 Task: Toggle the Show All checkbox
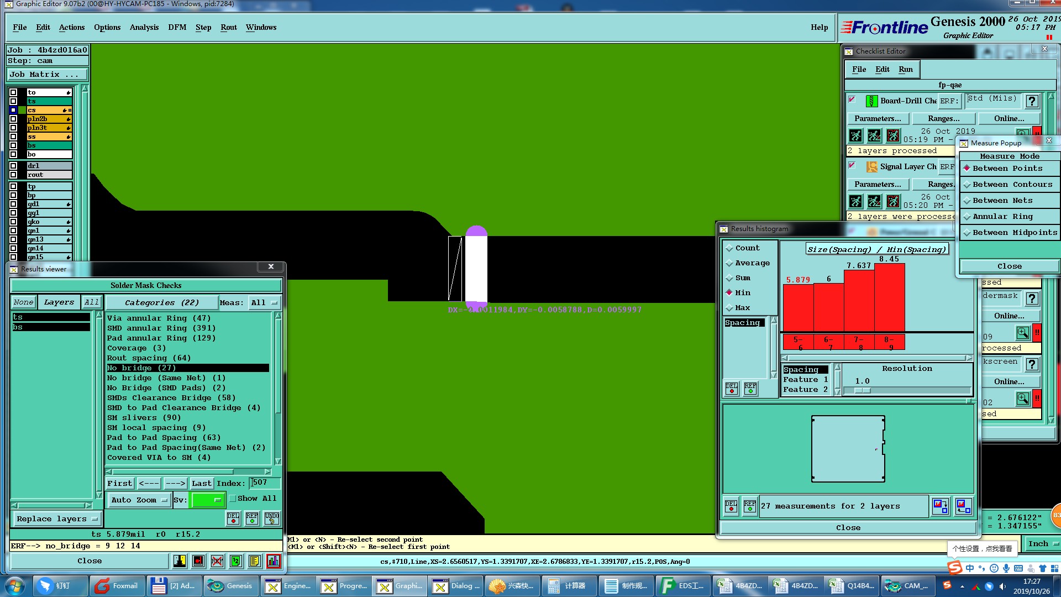click(x=233, y=499)
